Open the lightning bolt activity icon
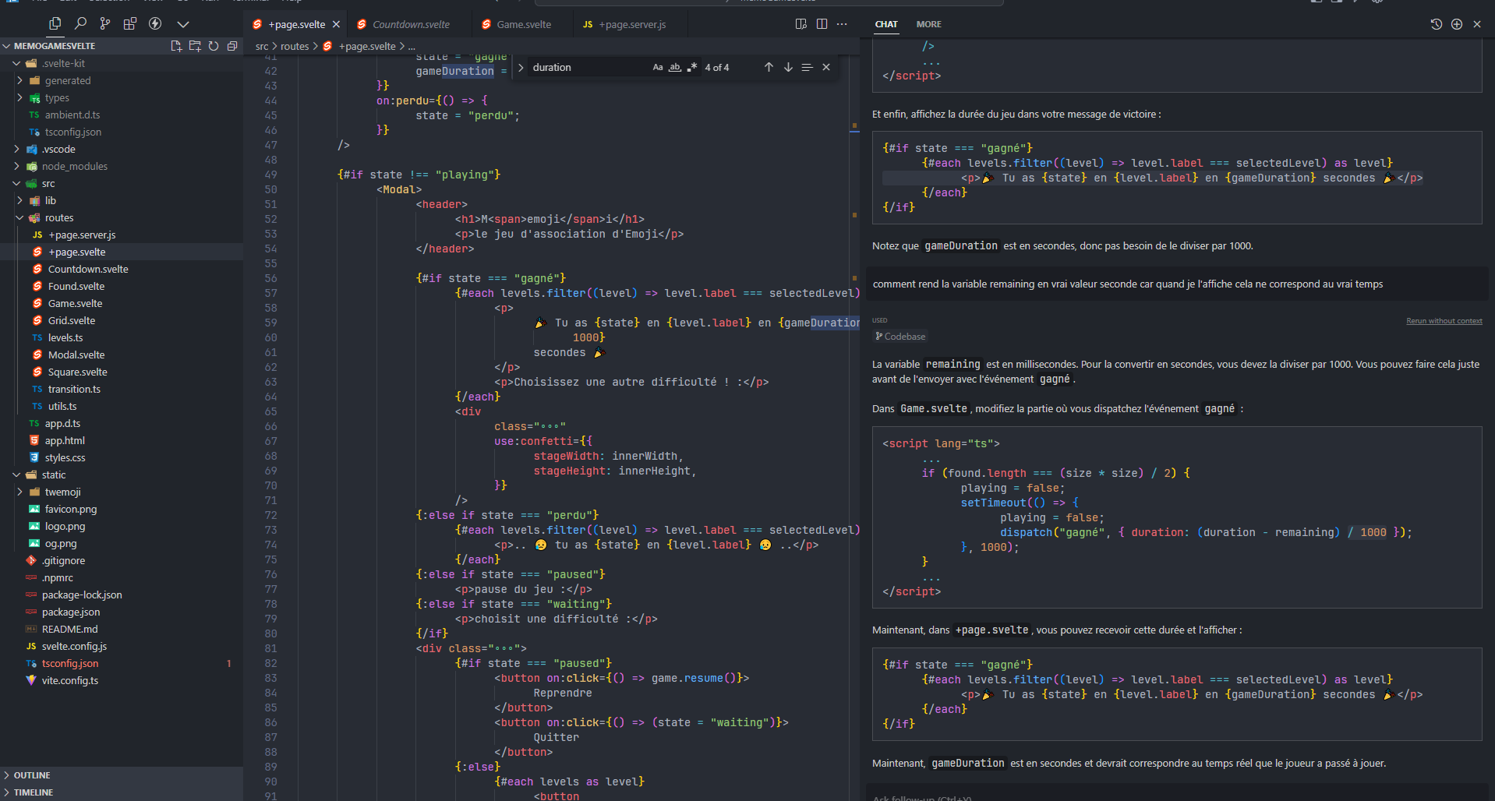 coord(155,24)
